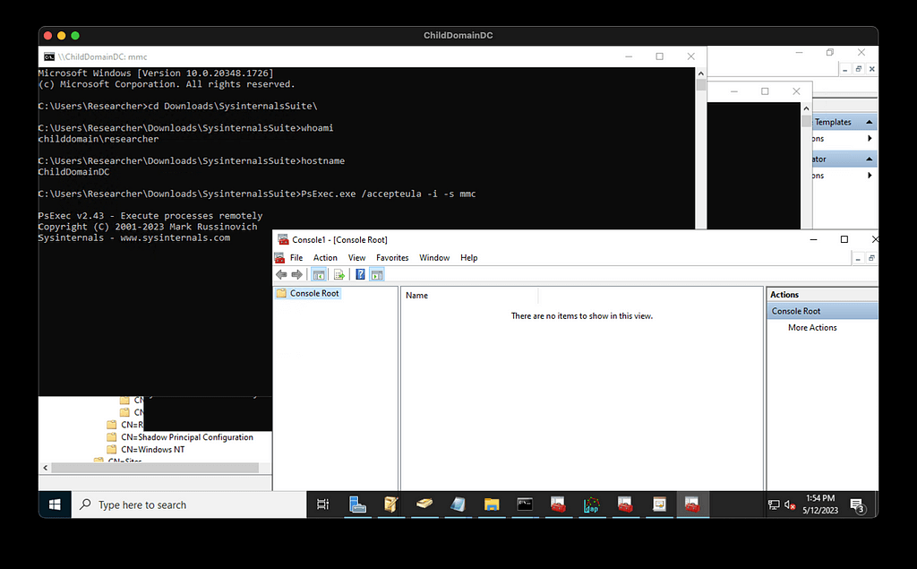Collapse the second Actions section ending in 'ator'
Viewport: 917px width, 569px height.
click(x=869, y=159)
